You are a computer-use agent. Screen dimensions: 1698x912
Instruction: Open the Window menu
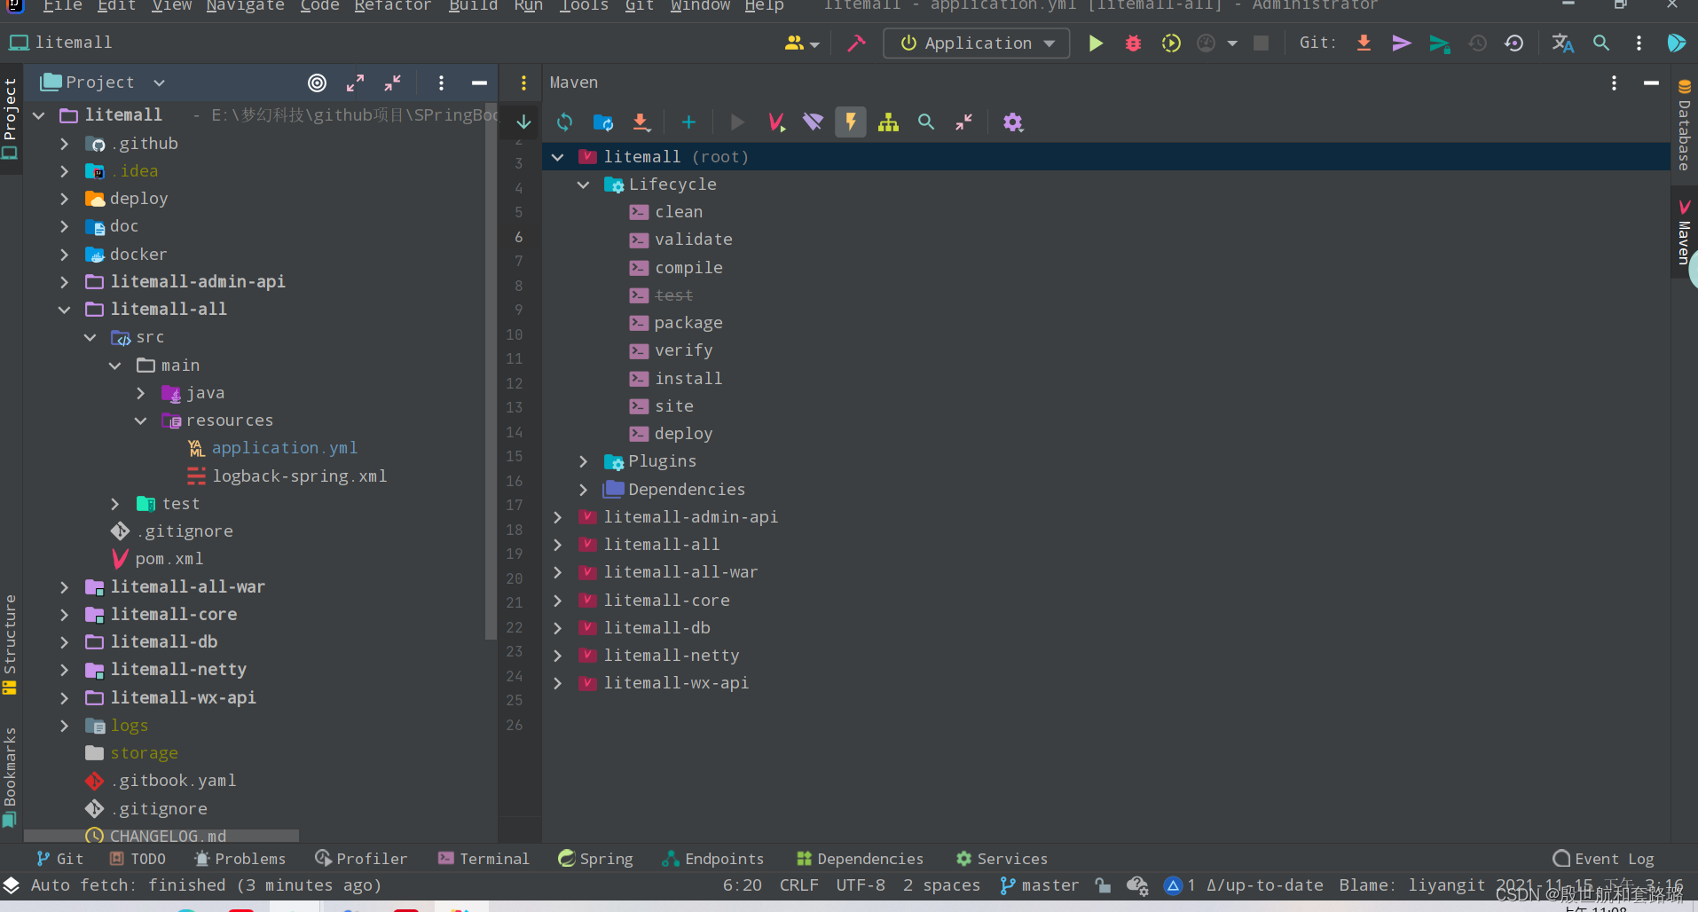click(700, 6)
